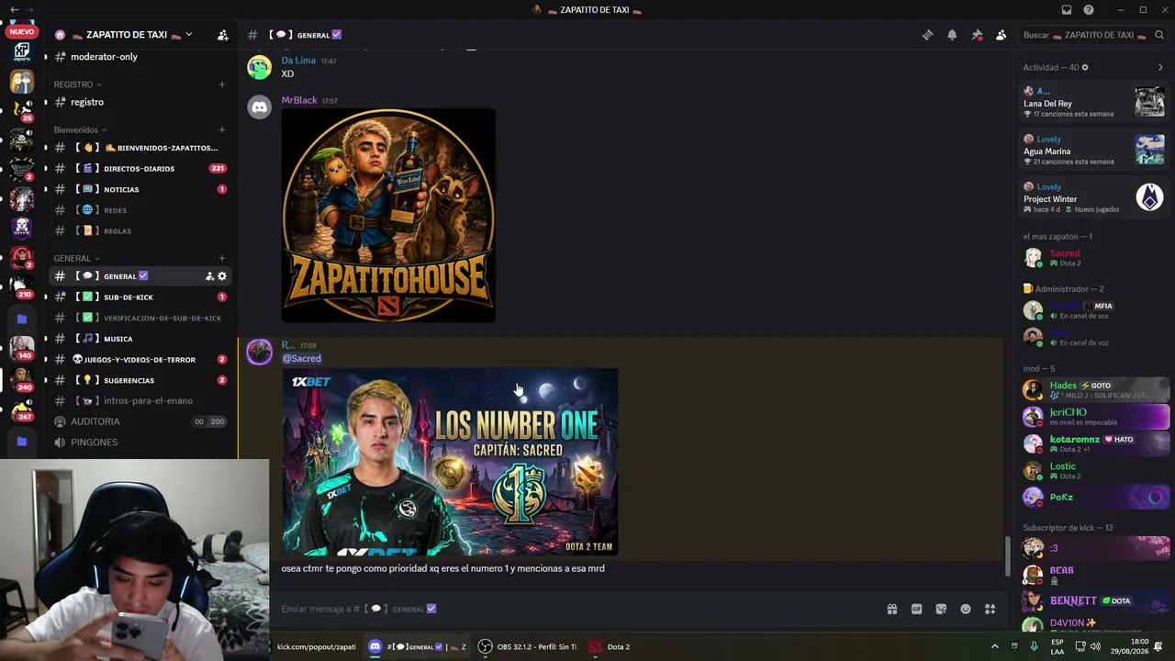Open Hades in the member list
1175x661 pixels.
1093,390
